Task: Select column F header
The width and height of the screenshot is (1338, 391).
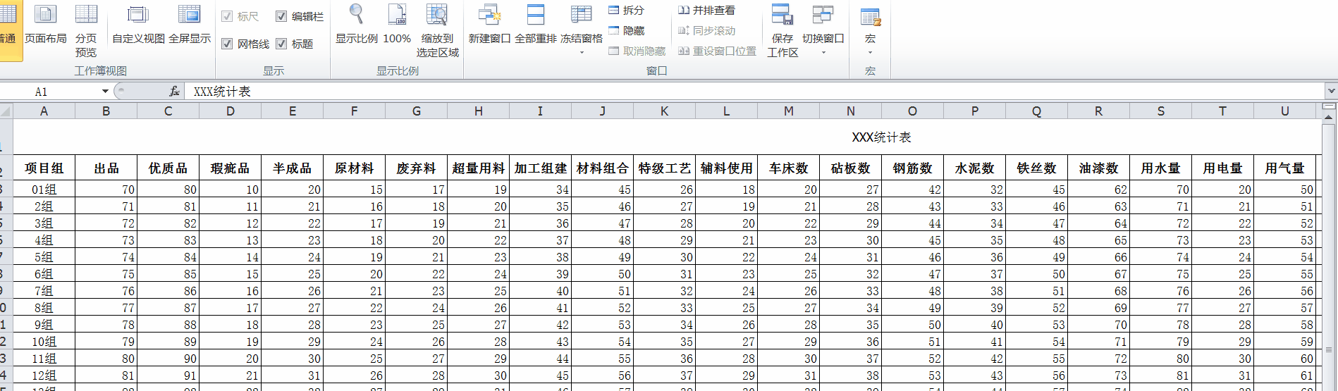Action: point(354,111)
